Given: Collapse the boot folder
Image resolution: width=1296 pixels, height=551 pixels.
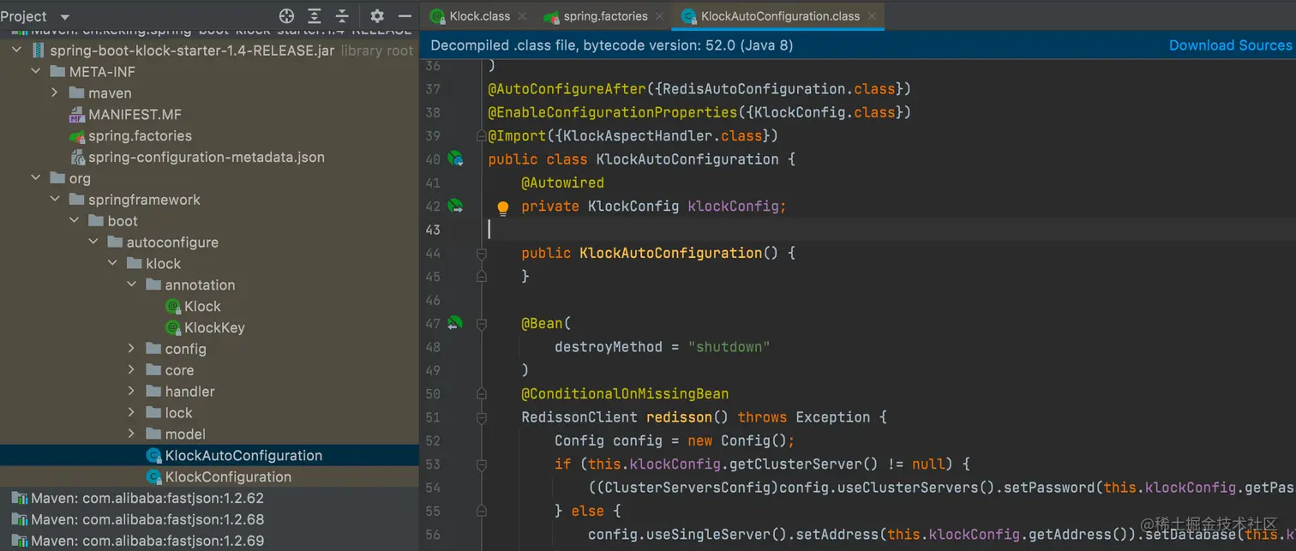Looking at the screenshot, I should [75, 221].
